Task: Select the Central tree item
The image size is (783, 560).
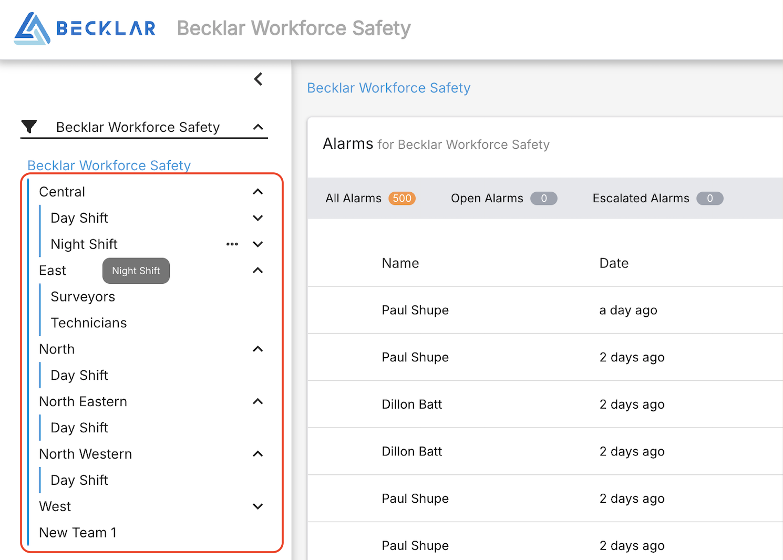Action: tap(62, 192)
